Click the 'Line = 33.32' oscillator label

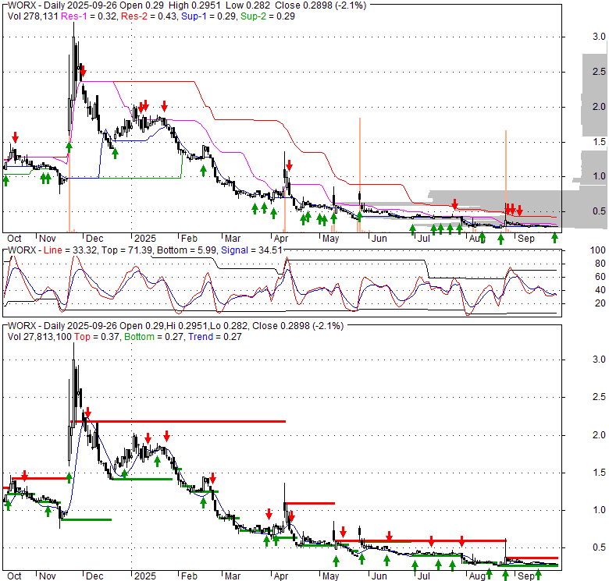tap(70, 250)
